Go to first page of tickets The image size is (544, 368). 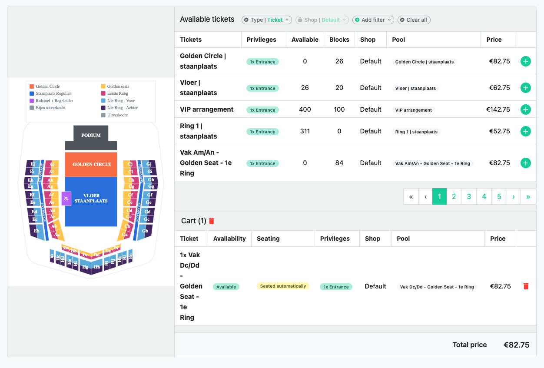(x=411, y=196)
